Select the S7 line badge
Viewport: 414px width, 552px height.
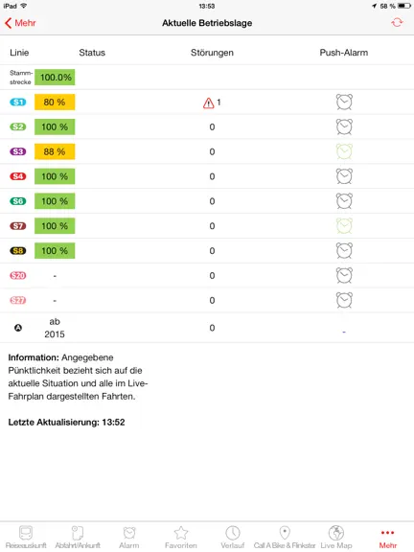point(18,225)
